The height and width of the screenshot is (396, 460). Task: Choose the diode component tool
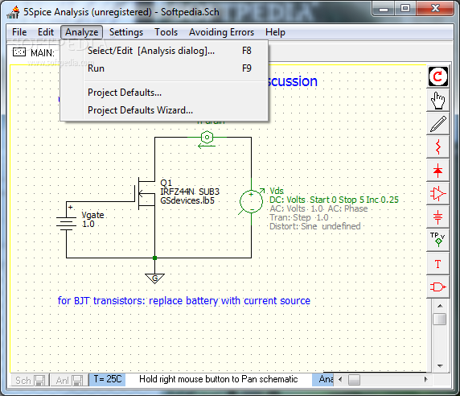click(x=438, y=171)
